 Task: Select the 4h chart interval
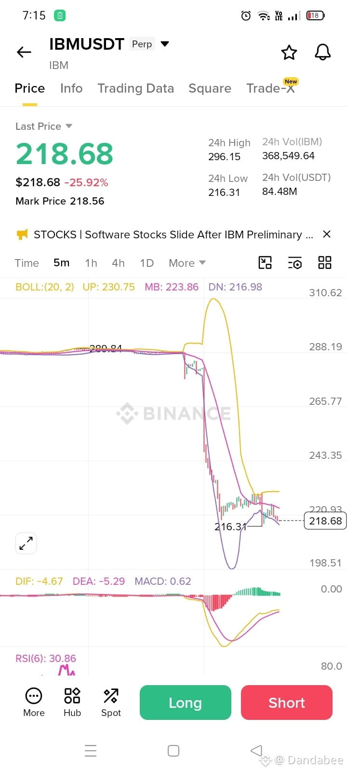pyautogui.click(x=118, y=263)
